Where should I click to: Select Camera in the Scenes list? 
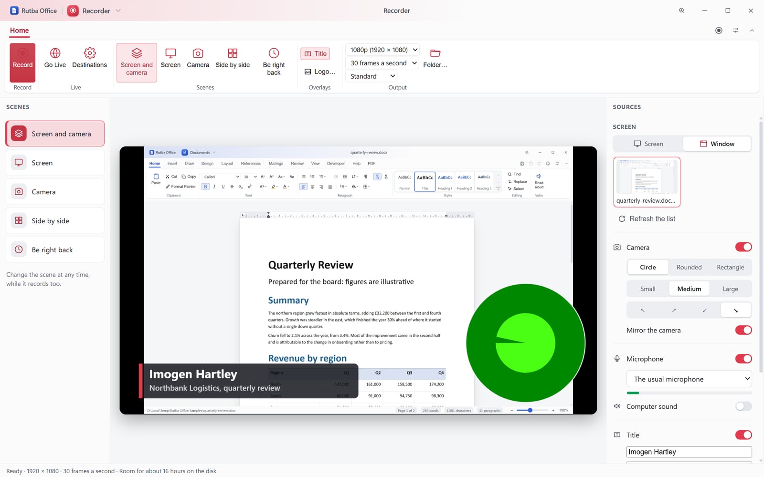click(55, 192)
